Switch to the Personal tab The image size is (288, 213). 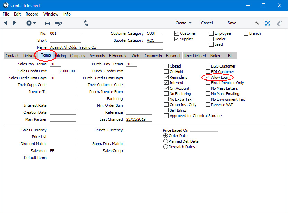point(173,56)
